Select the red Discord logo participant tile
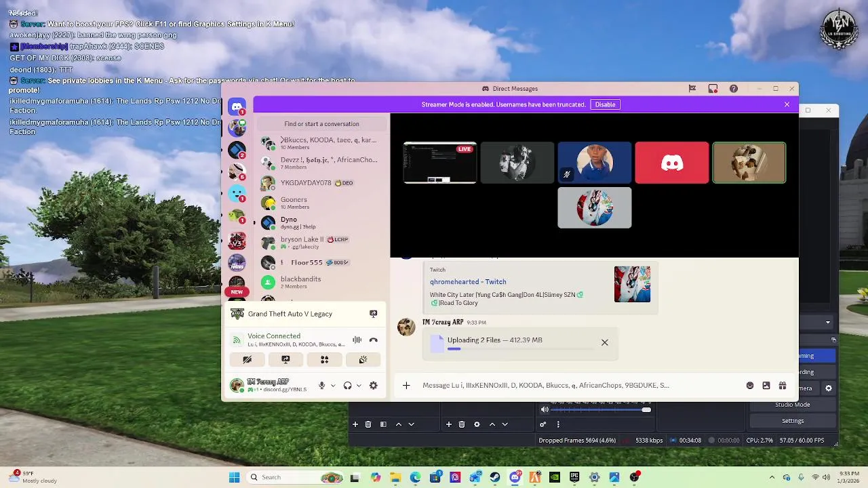The image size is (868, 488). coord(672,163)
